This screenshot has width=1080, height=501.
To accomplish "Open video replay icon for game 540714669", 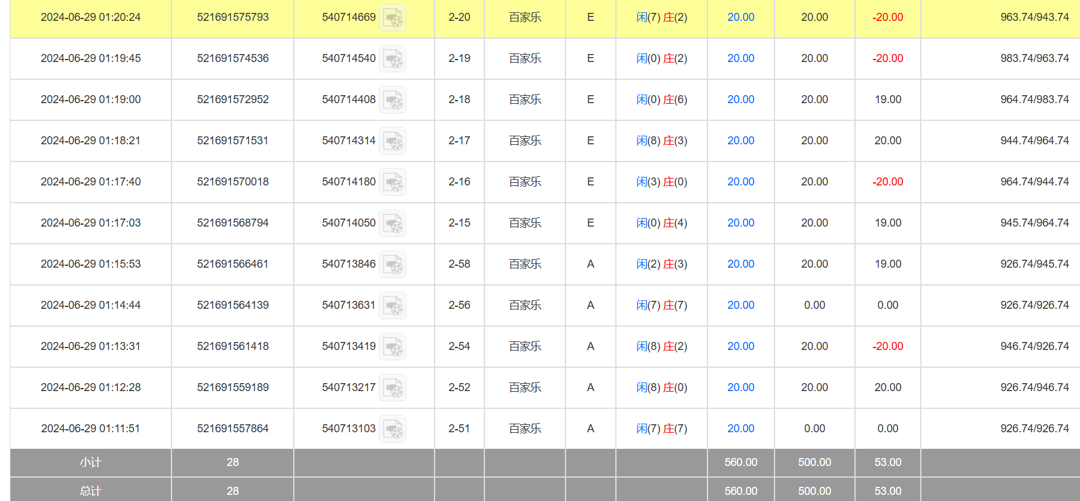I will point(392,18).
